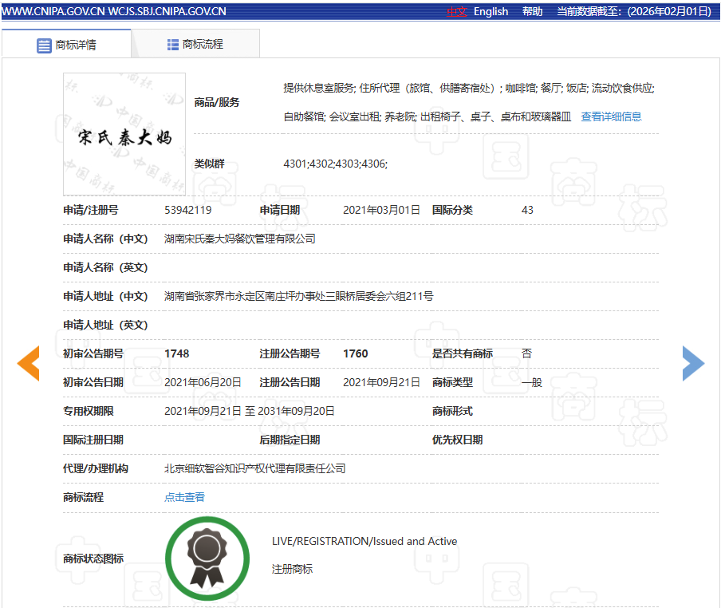Open the 宋氏秦大妈 trademark image
The width and height of the screenshot is (721, 608).
coord(124,134)
